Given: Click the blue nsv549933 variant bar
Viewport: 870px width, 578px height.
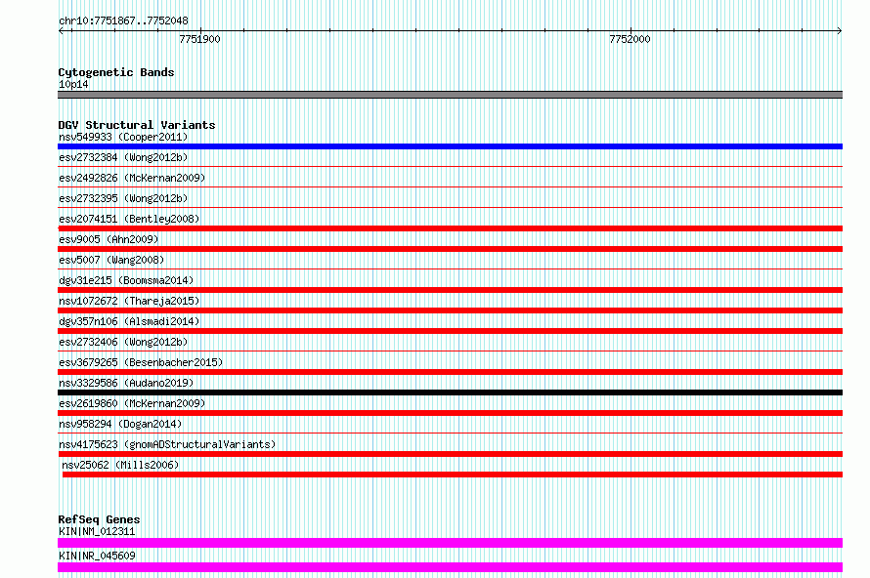Looking at the screenshot, I should (x=450, y=146).
